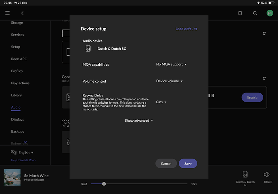Open Profiles settings
Screen dimensions: 278x194
pyautogui.click(x=17, y=71)
